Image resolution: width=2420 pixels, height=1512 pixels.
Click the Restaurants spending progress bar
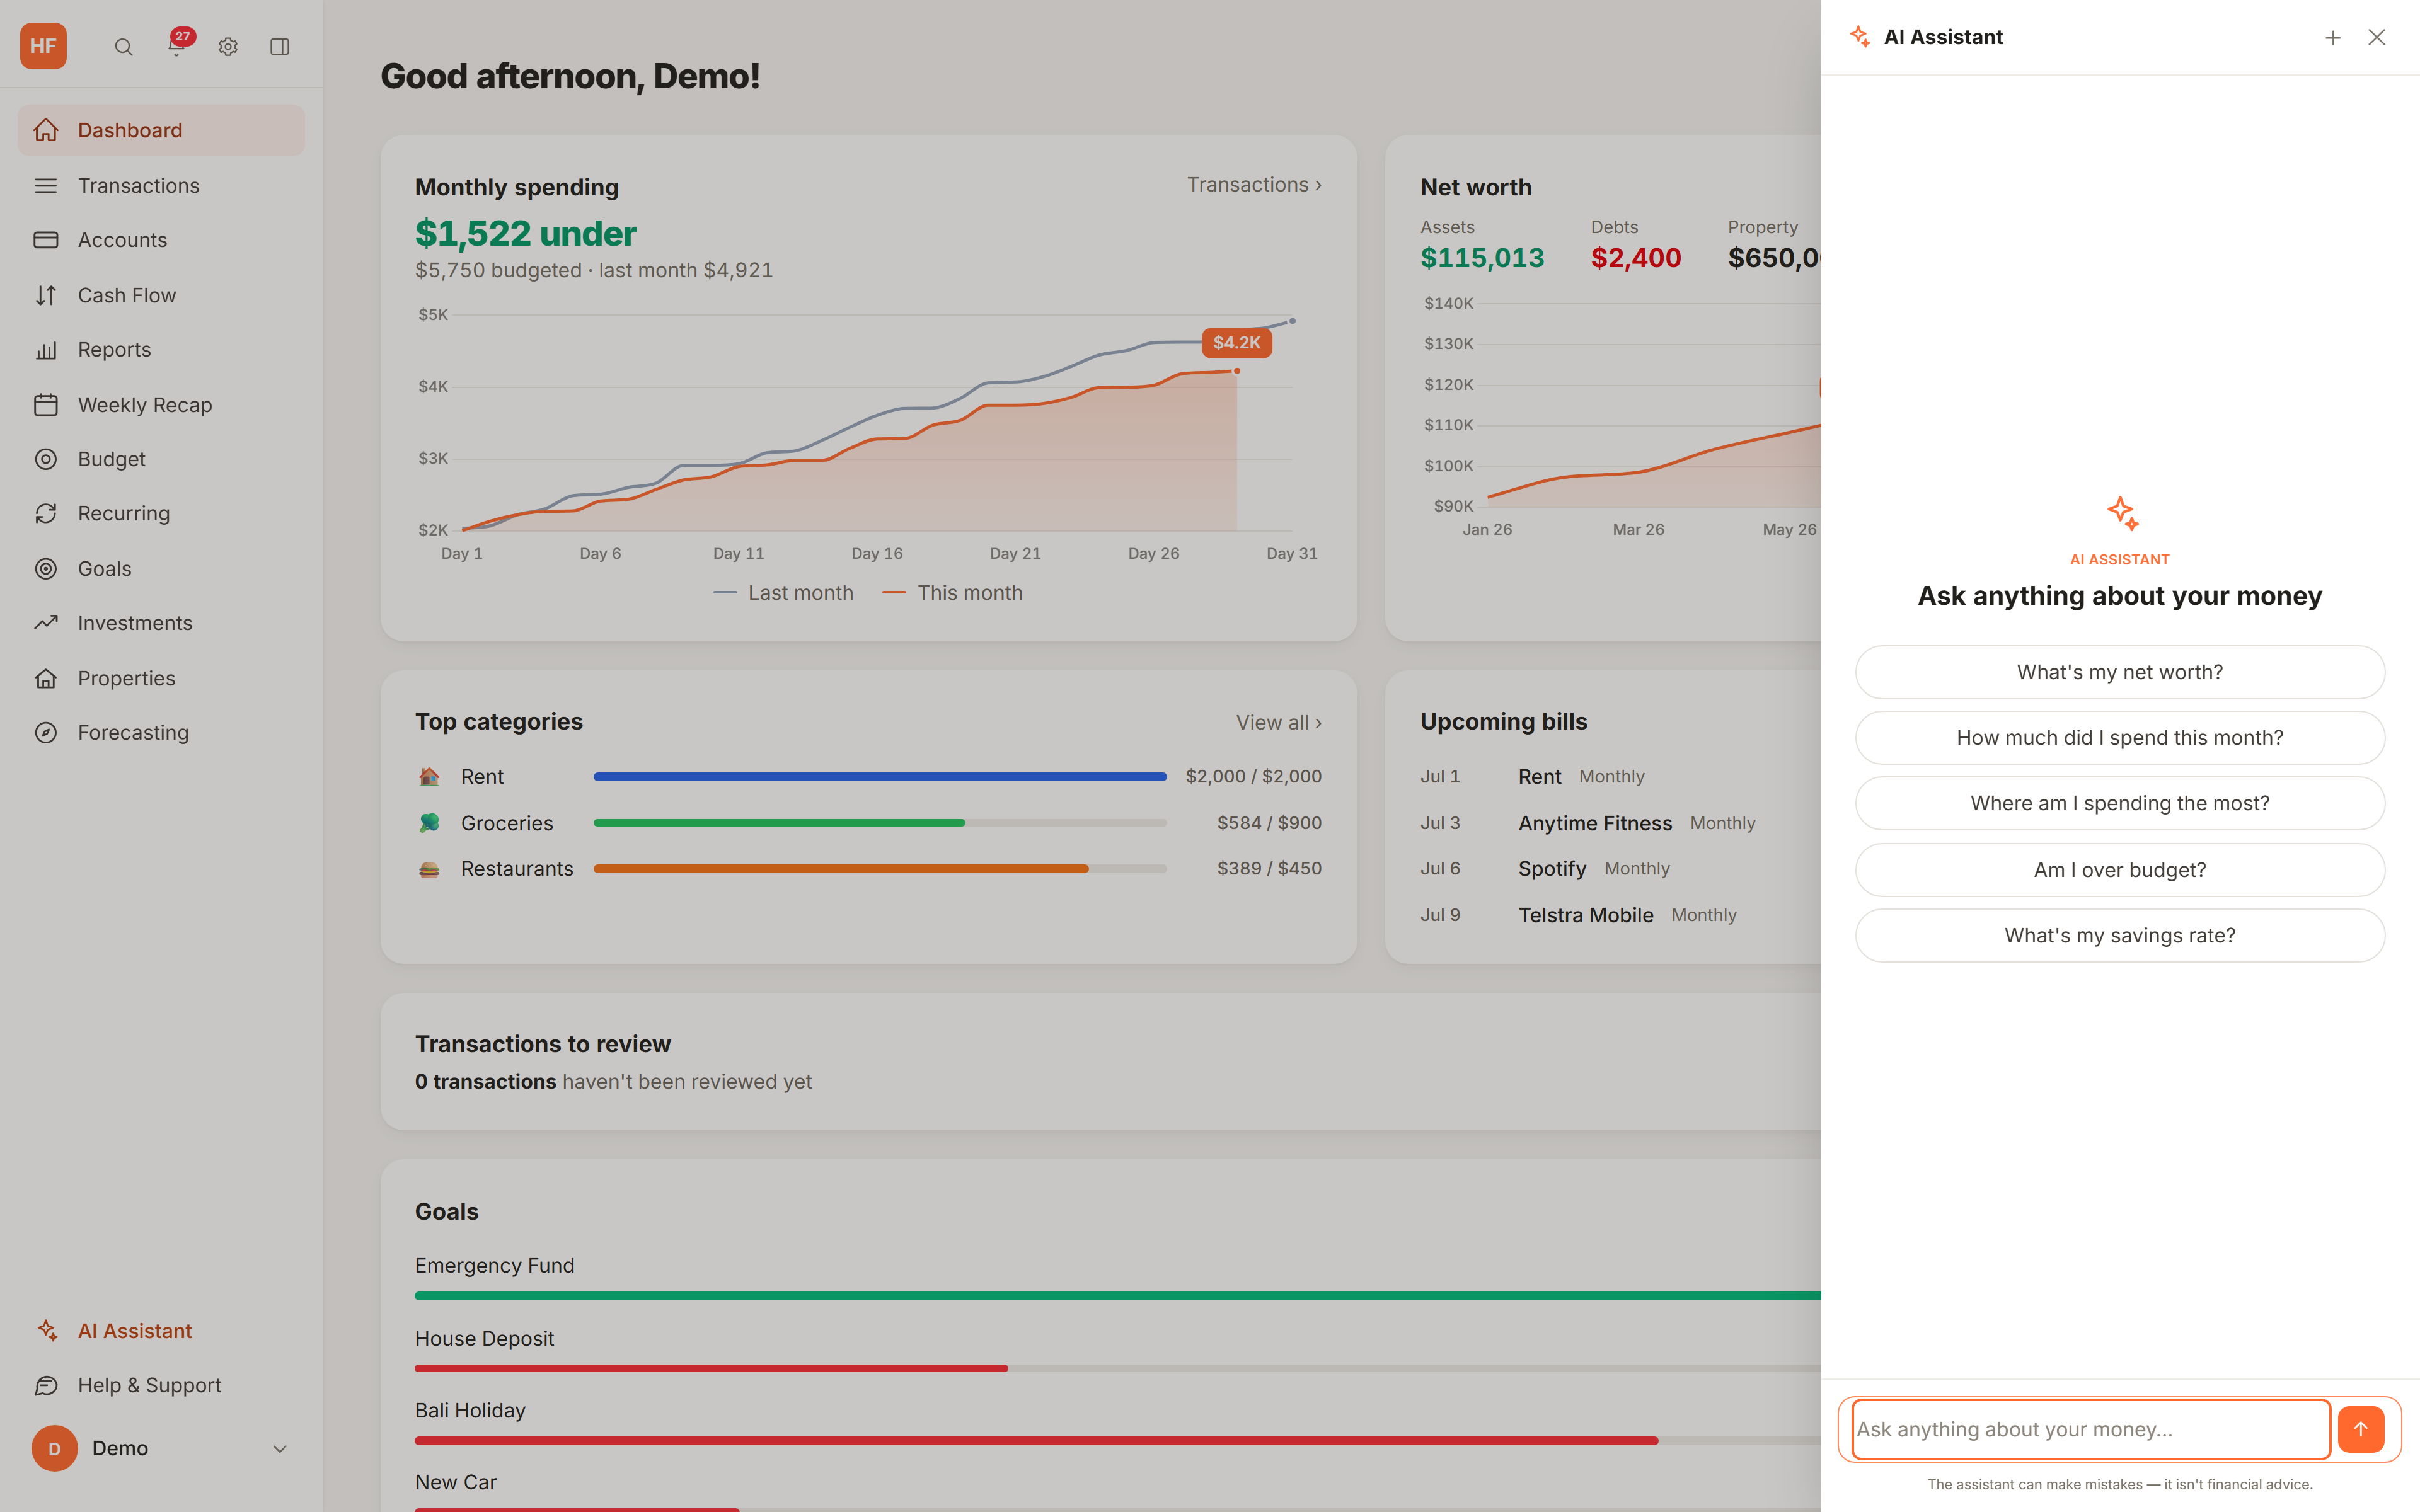click(880, 869)
